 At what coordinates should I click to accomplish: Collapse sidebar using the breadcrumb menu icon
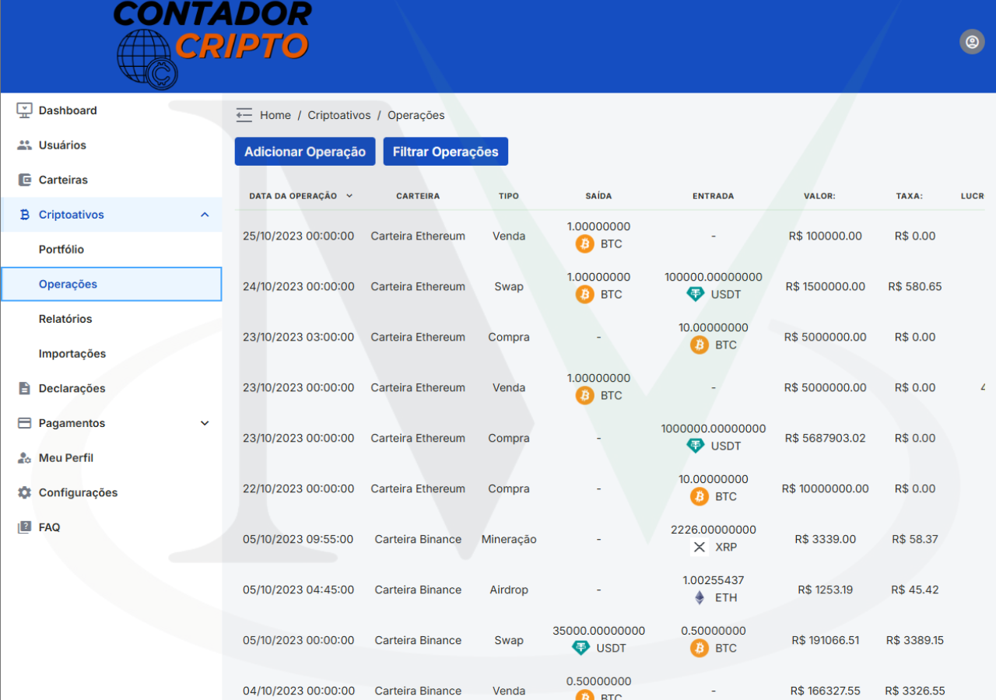pyautogui.click(x=244, y=115)
